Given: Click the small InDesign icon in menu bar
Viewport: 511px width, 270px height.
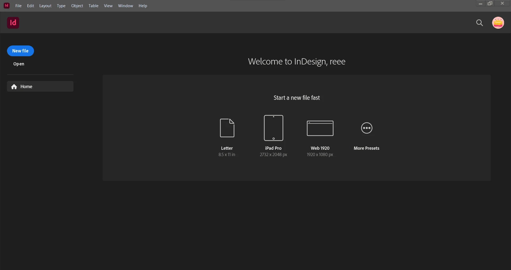Looking at the screenshot, I should [7, 6].
